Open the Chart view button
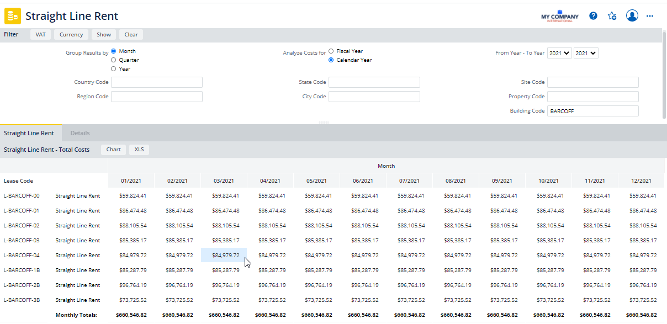The height and width of the screenshot is (324, 667). [x=113, y=150]
